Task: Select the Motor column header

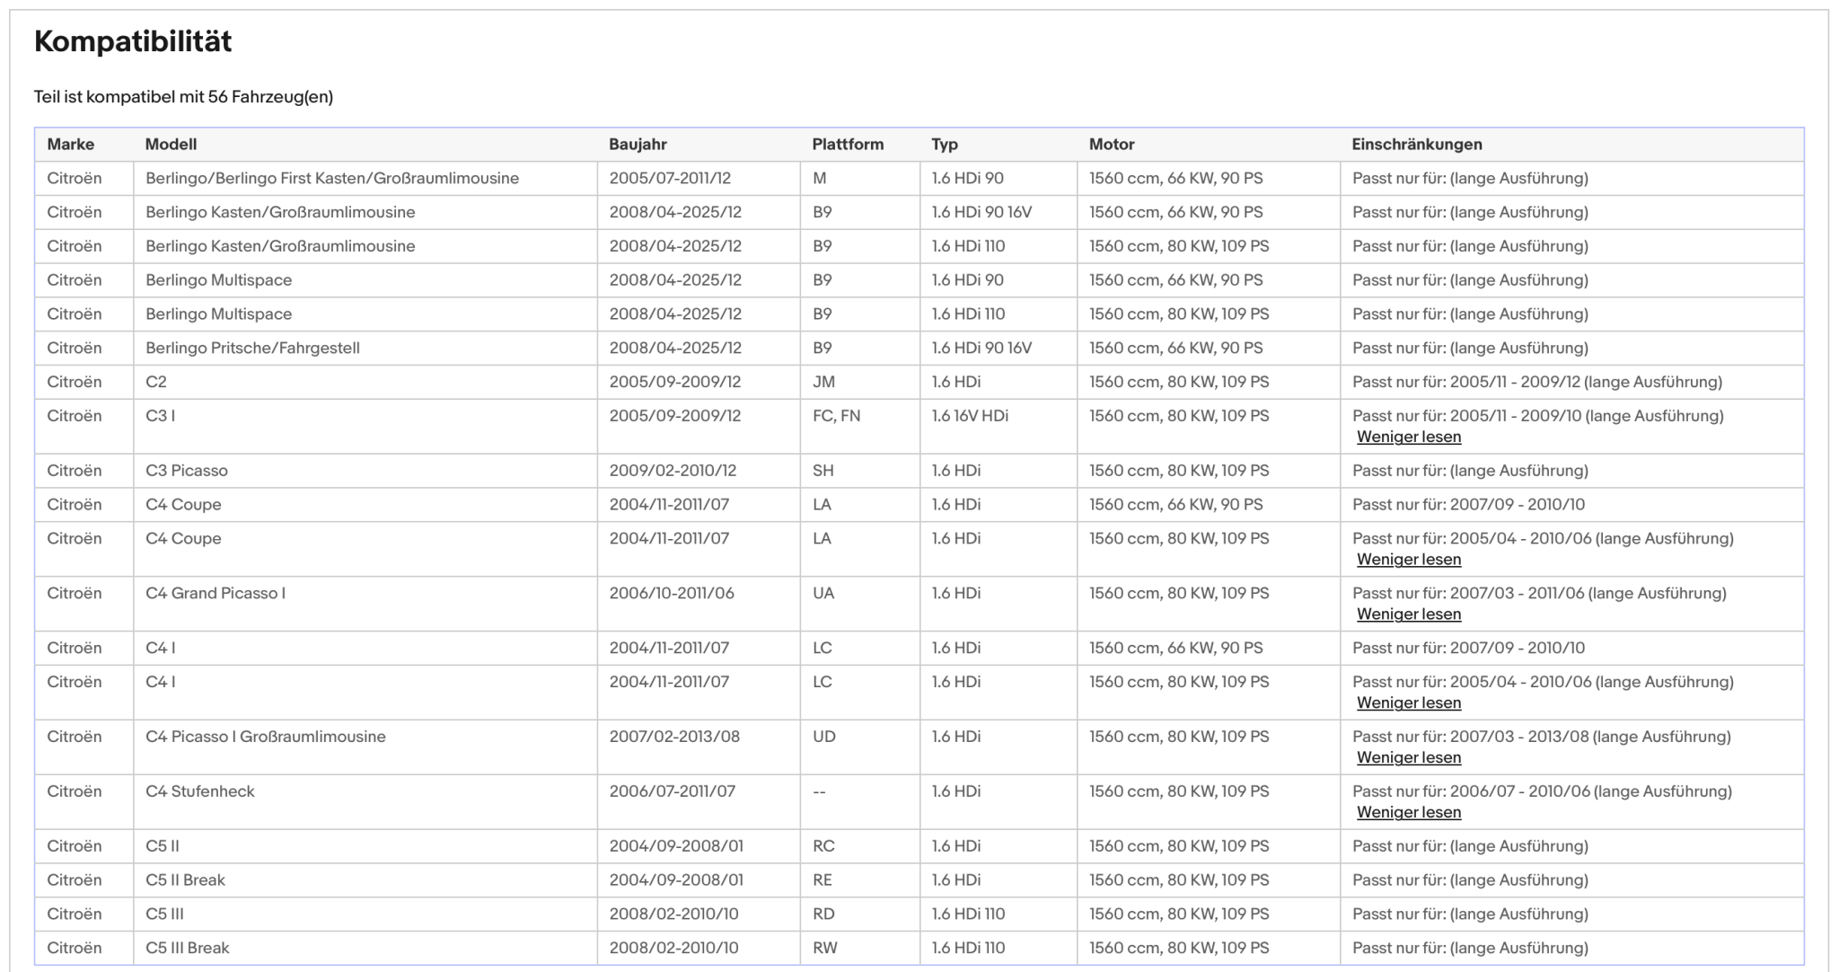Action: pos(1112,145)
